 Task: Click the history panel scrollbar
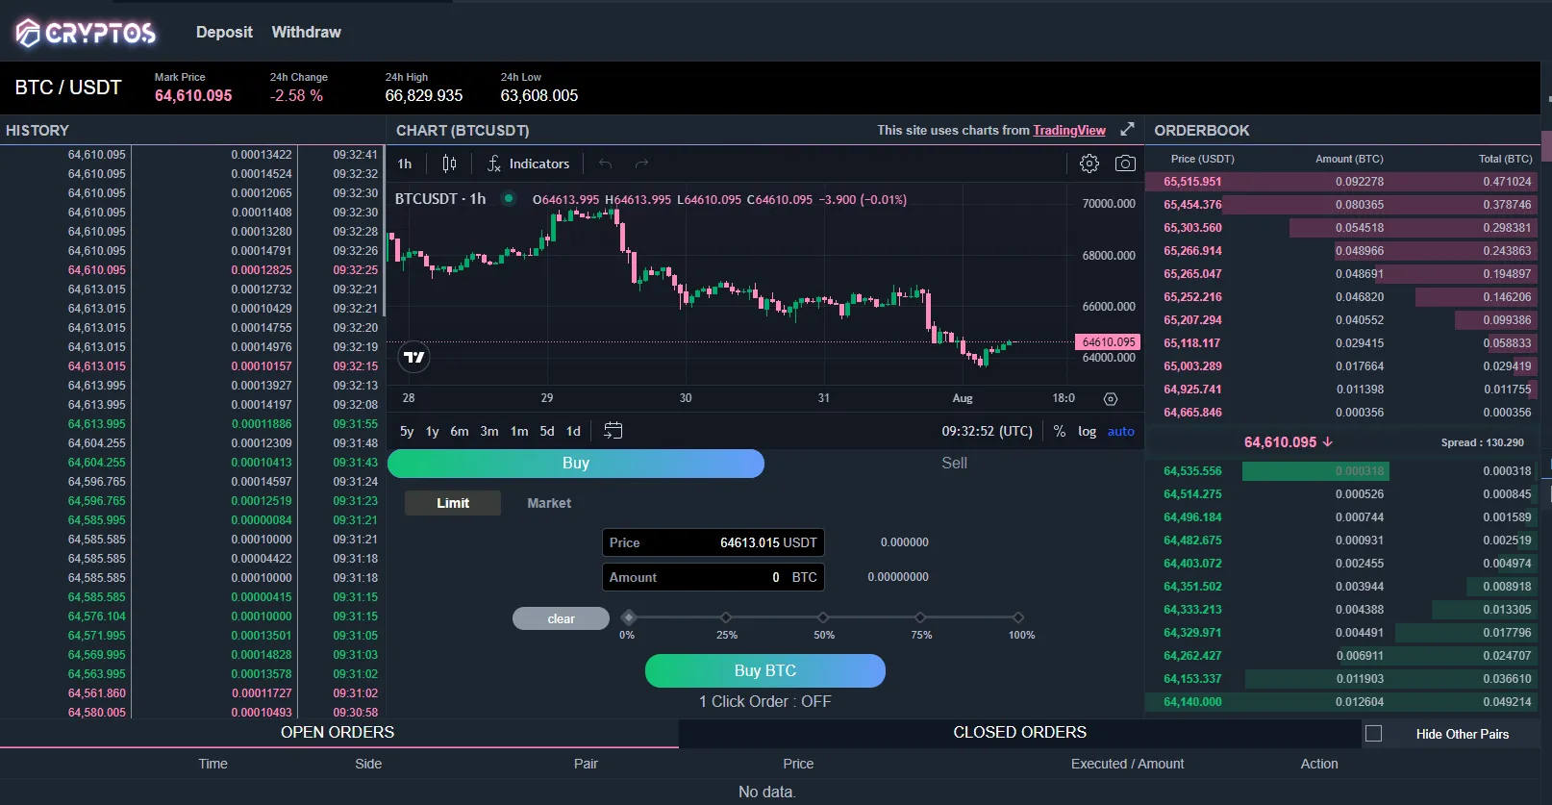[385, 231]
